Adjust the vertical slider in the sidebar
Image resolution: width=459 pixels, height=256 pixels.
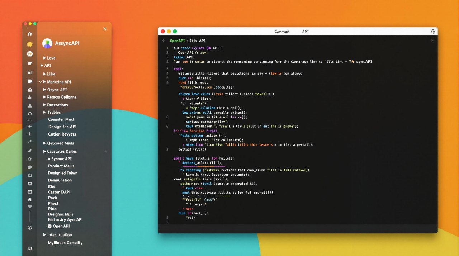pos(30,216)
